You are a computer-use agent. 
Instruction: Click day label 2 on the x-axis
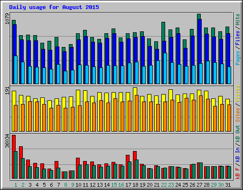coord(23,185)
